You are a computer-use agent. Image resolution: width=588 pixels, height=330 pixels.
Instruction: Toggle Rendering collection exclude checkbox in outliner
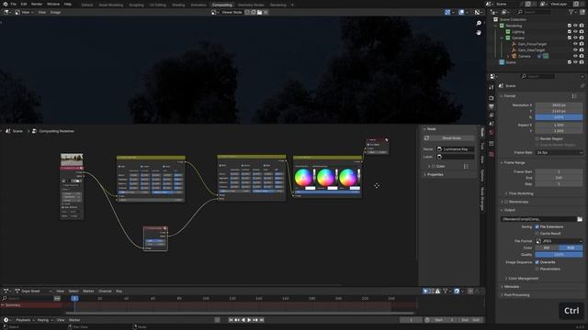pyautogui.click(x=570, y=26)
